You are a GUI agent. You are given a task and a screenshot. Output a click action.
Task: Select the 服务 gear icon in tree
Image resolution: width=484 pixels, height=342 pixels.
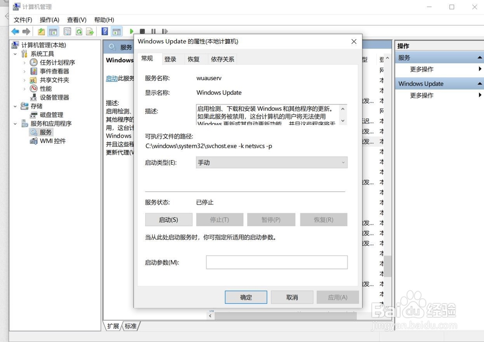pyautogui.click(x=33, y=132)
